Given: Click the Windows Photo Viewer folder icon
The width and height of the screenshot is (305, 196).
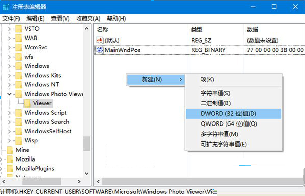Looking at the screenshot, I should 18,94.
